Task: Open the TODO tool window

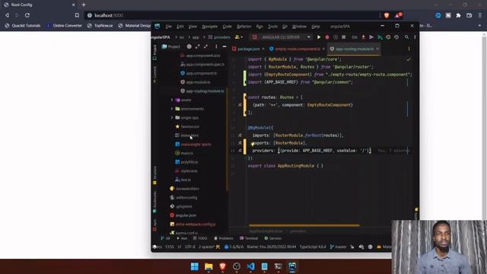Action: 200,238
